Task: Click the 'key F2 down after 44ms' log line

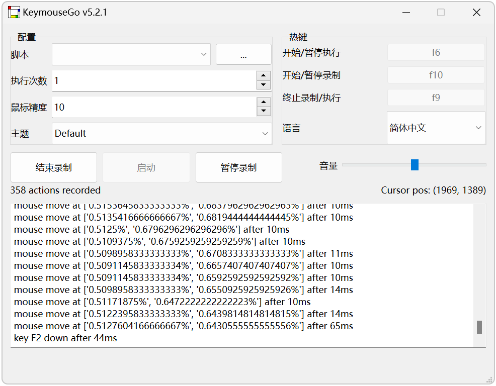Action: point(65,338)
